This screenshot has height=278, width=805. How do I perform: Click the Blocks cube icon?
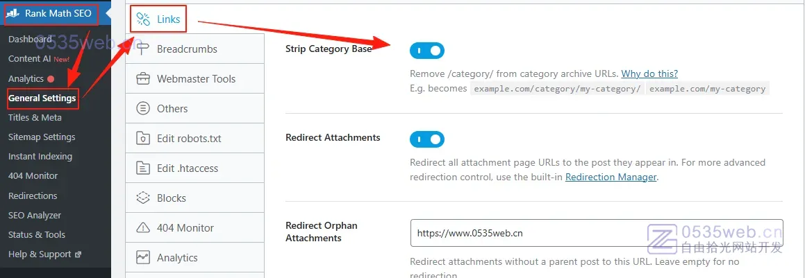pos(144,198)
